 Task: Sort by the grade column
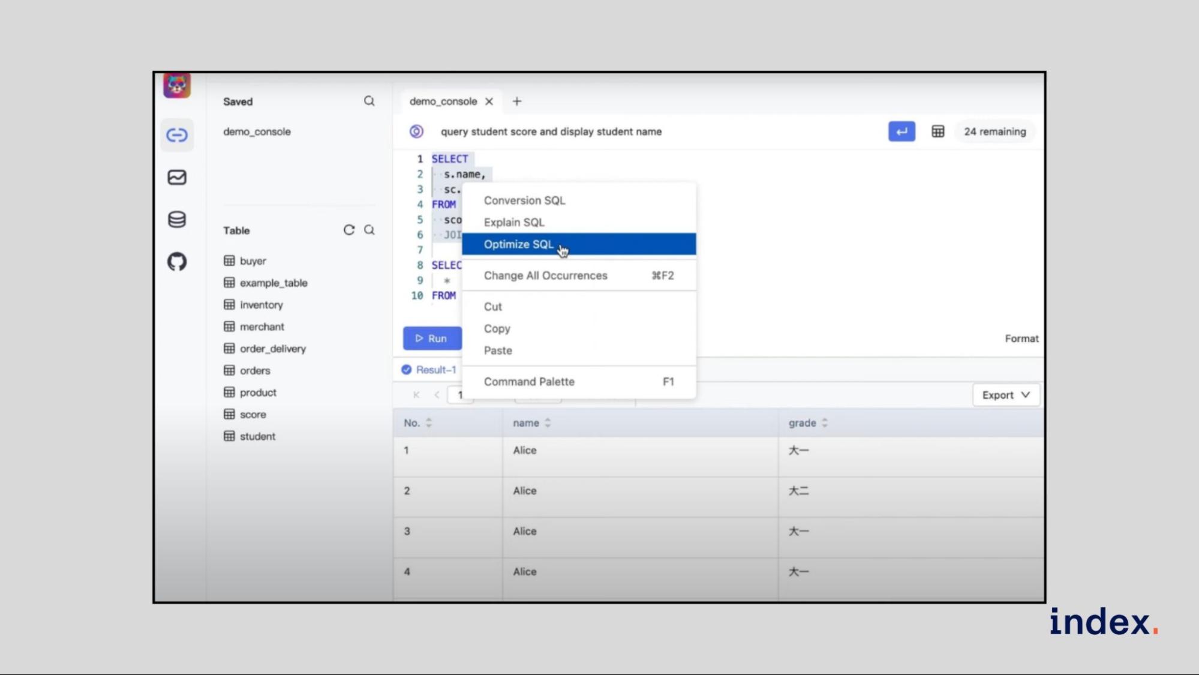pyautogui.click(x=825, y=423)
